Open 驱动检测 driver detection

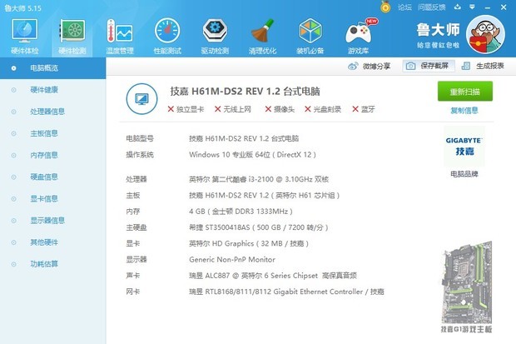coord(215,37)
